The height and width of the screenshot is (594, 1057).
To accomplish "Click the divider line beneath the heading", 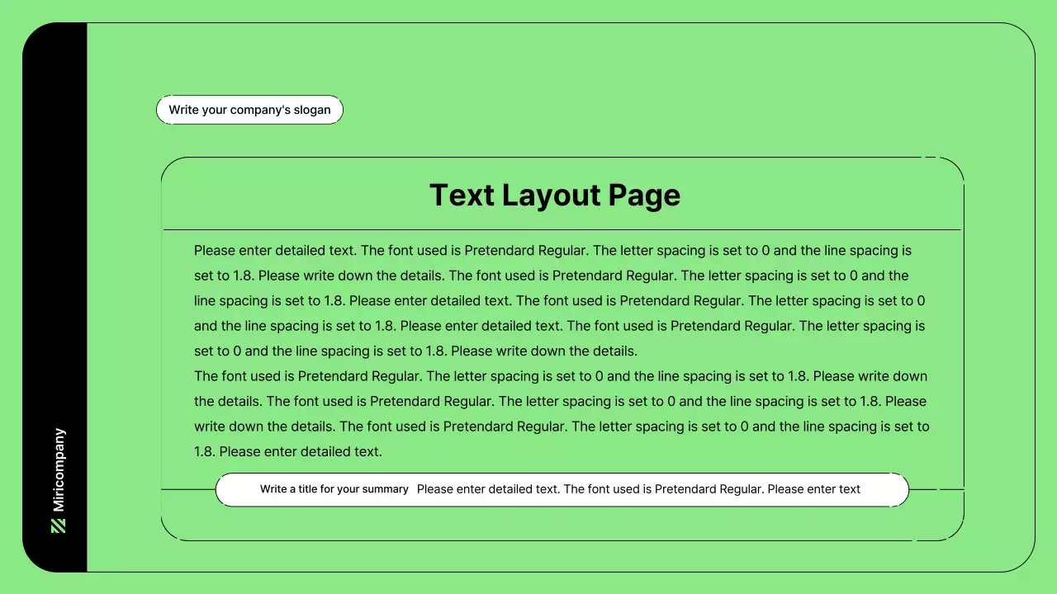I will [x=562, y=229].
